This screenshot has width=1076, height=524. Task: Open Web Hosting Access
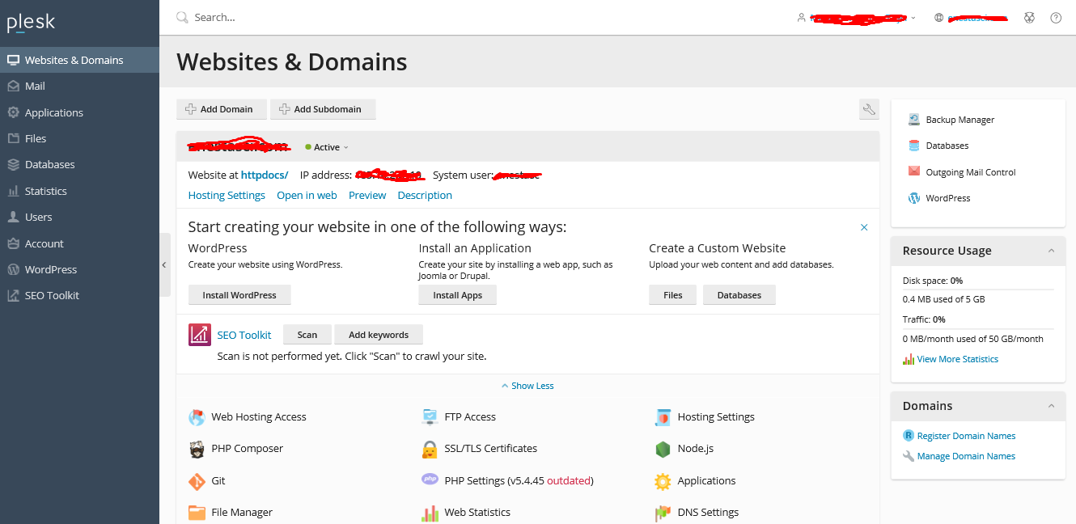(248, 417)
